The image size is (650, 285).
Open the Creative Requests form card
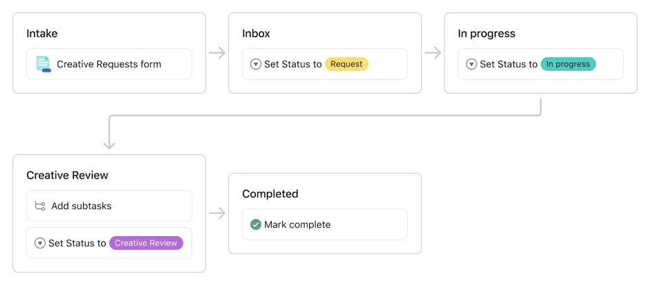[x=109, y=64]
